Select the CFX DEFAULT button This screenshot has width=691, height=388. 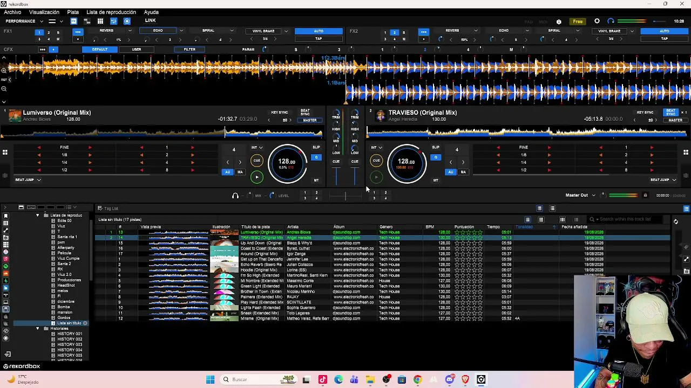99,50
